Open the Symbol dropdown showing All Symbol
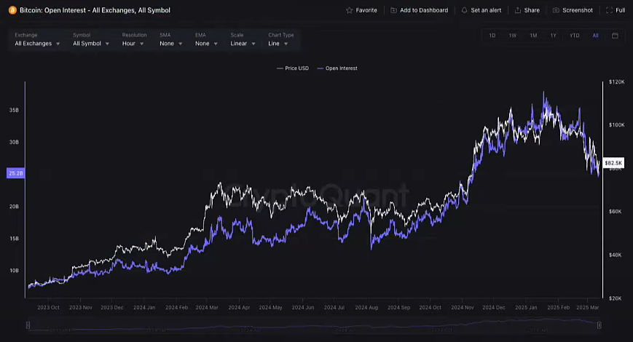This screenshot has height=342, width=633. (x=91, y=44)
